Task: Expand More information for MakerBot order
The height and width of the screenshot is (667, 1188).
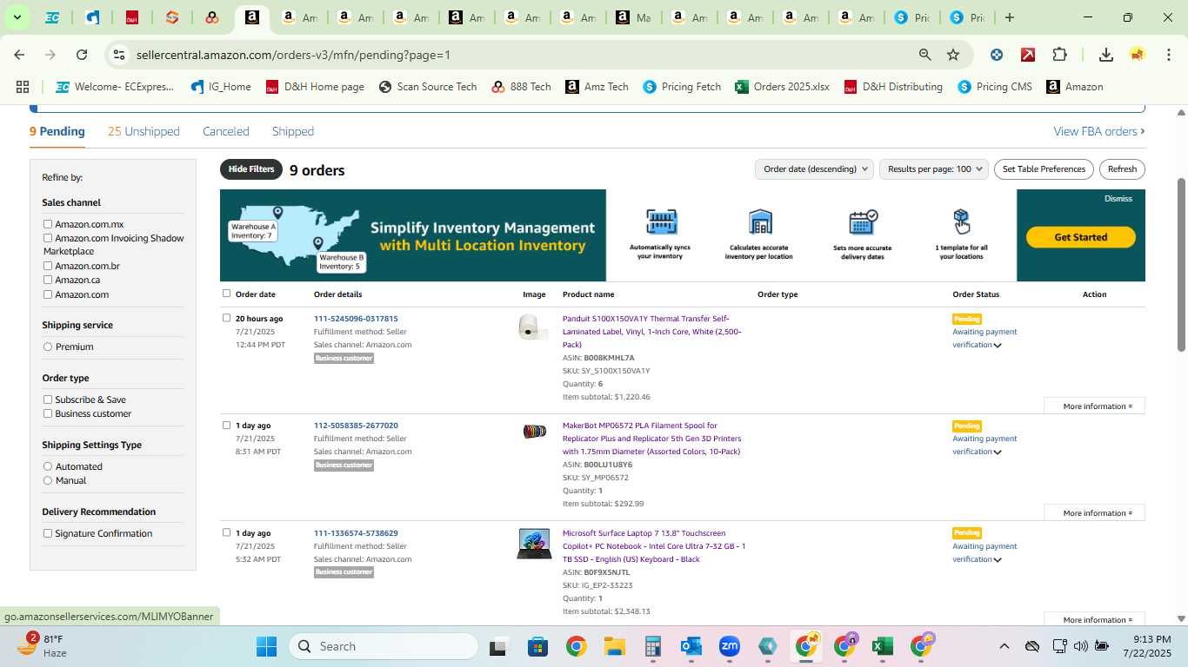Action: 1095,513
